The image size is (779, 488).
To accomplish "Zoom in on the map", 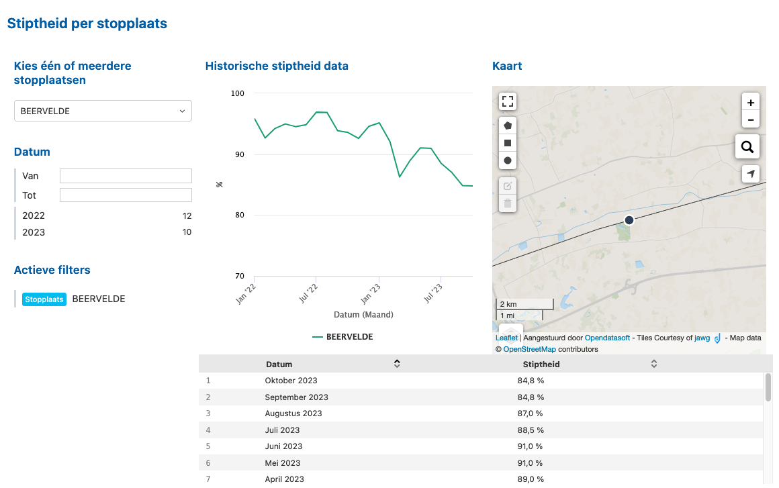I will 750,103.
